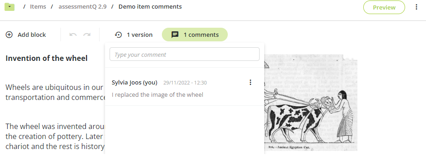The height and width of the screenshot is (164, 426).
Task: Toggle the 1 comments panel
Action: pos(195,35)
